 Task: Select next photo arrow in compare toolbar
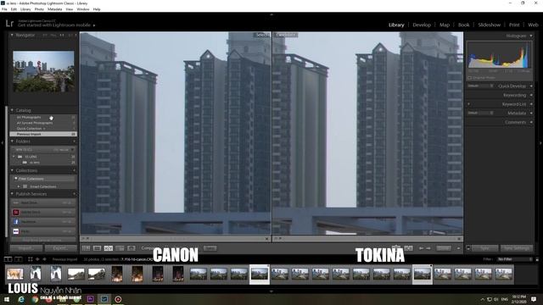[428, 248]
